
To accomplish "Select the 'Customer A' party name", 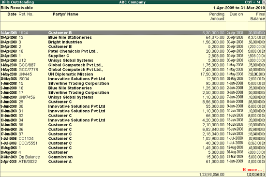I will 59,162.
